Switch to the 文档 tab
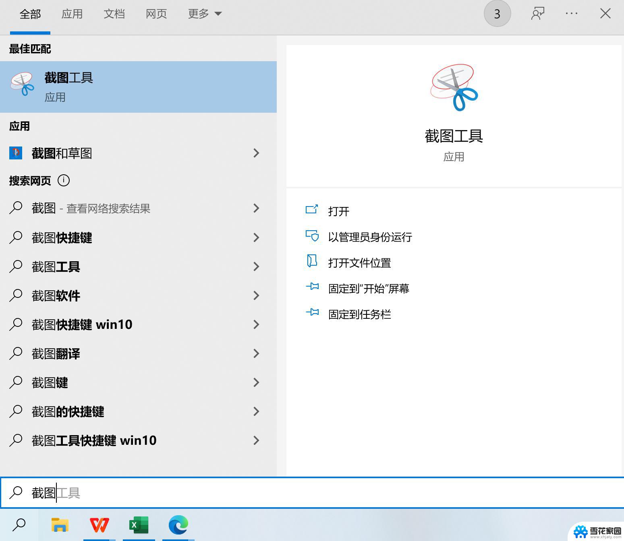This screenshot has width=624, height=541. (114, 14)
